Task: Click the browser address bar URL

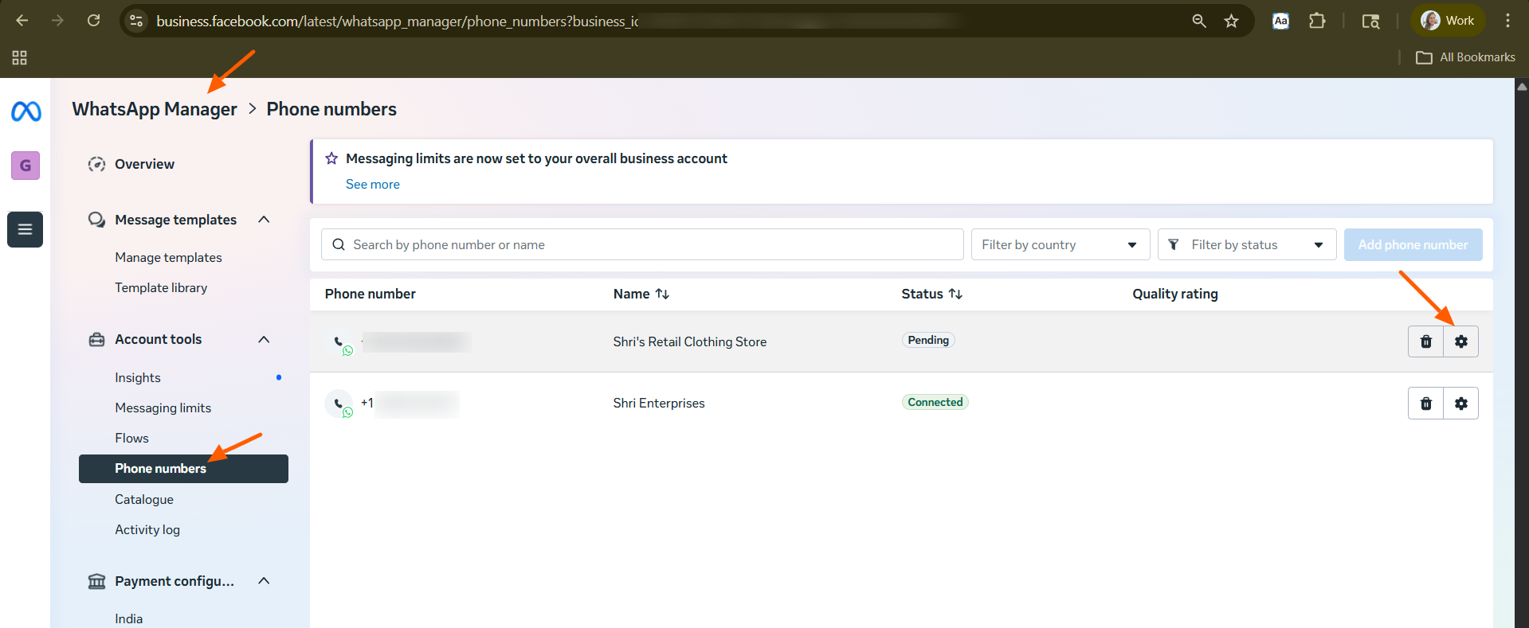Action: point(398,21)
